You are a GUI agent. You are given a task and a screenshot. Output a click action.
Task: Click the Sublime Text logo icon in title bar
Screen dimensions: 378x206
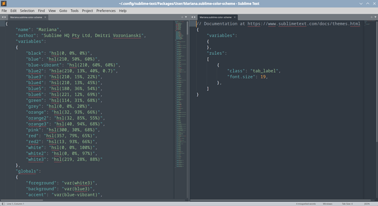4,3
